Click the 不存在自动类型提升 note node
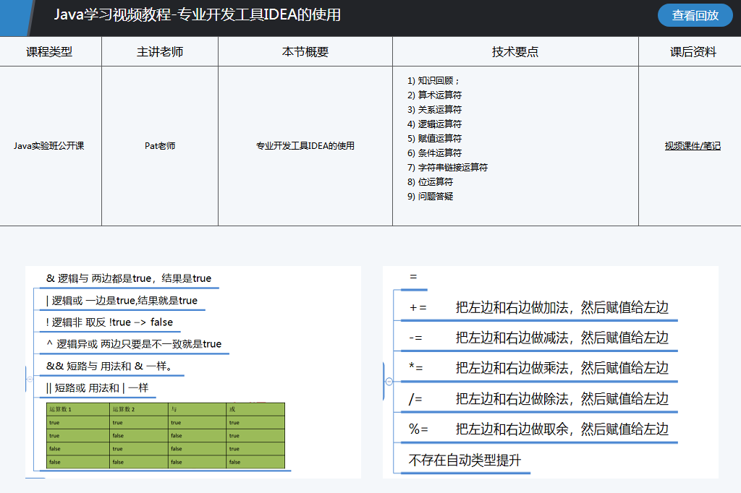 (x=465, y=461)
